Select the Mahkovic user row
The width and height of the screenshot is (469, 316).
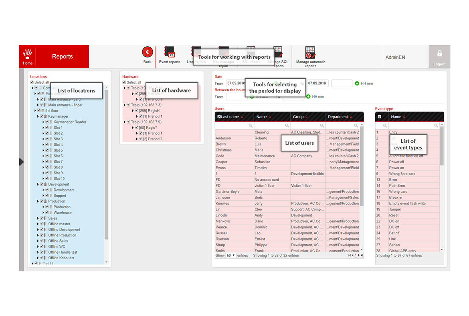[x=287, y=222]
